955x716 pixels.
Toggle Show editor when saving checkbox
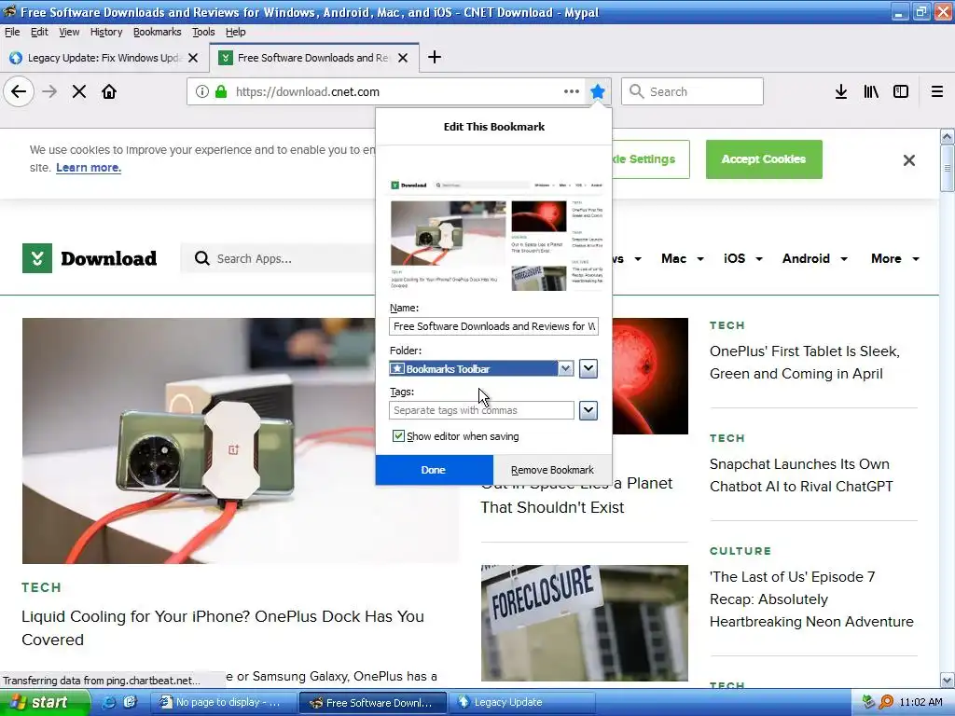[398, 436]
